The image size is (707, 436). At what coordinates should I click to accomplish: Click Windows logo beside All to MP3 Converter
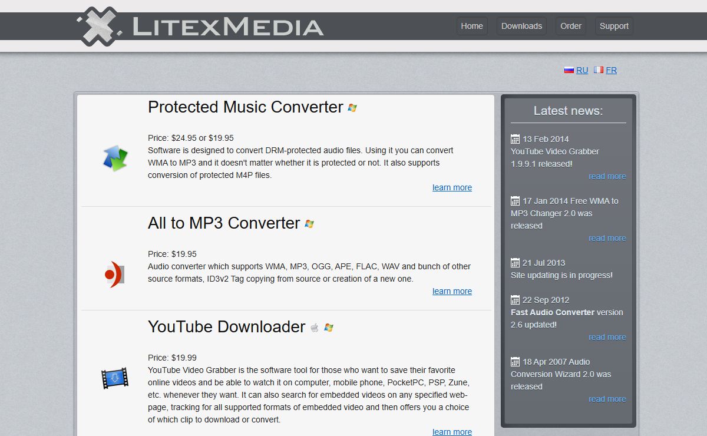point(309,224)
